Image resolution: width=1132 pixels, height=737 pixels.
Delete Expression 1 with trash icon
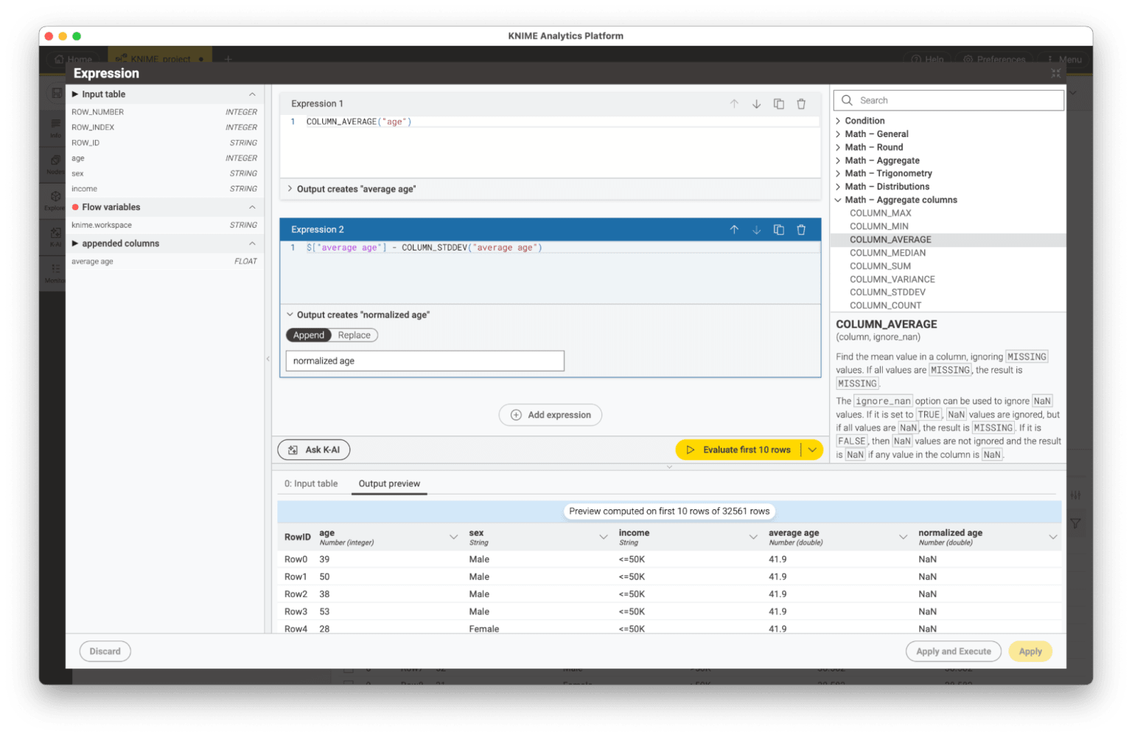(x=801, y=104)
